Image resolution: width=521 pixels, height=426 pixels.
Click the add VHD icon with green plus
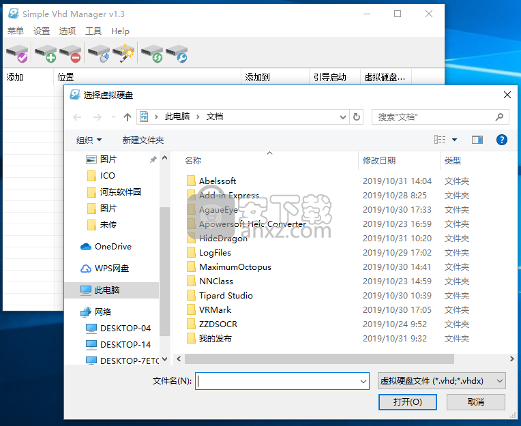point(46,53)
